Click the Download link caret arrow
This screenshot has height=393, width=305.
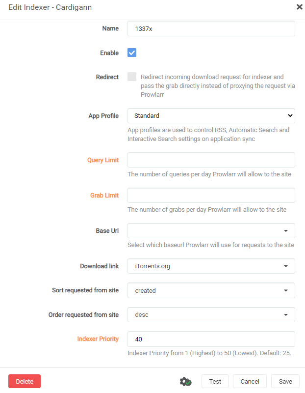coord(286,266)
